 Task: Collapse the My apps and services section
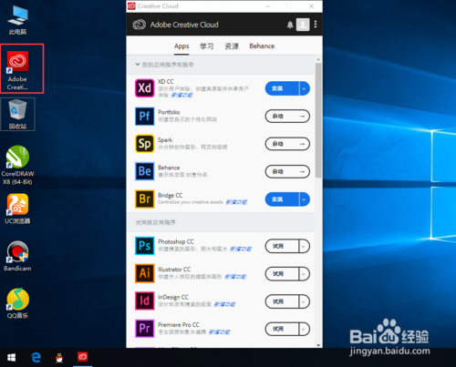(138, 65)
